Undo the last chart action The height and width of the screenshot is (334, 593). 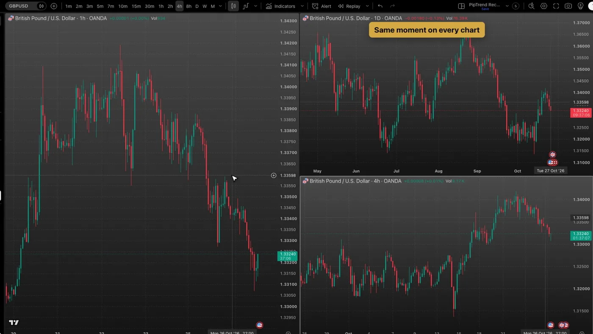tap(380, 6)
